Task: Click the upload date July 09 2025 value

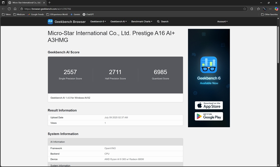Action: (116, 118)
